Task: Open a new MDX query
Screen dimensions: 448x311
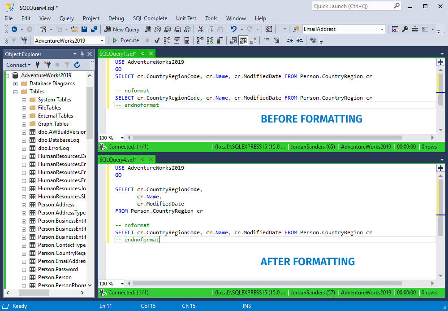Action: 158,29
